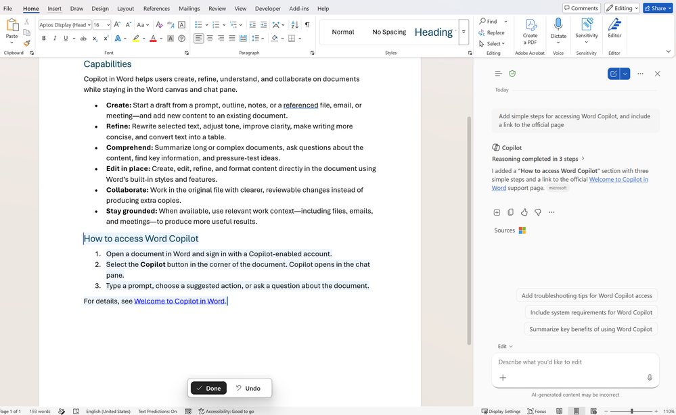Viewport: 676px width, 415px height.
Task: Toggle Align Left paragraph alignment
Action: pos(198,39)
